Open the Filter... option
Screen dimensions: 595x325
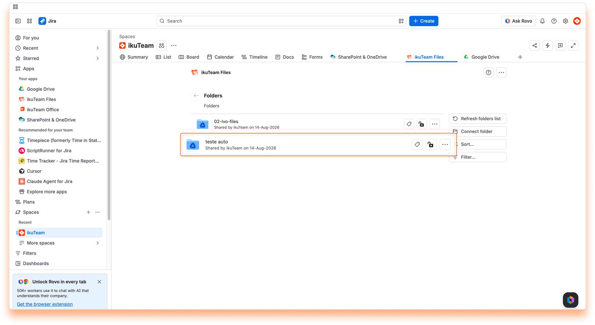point(477,157)
